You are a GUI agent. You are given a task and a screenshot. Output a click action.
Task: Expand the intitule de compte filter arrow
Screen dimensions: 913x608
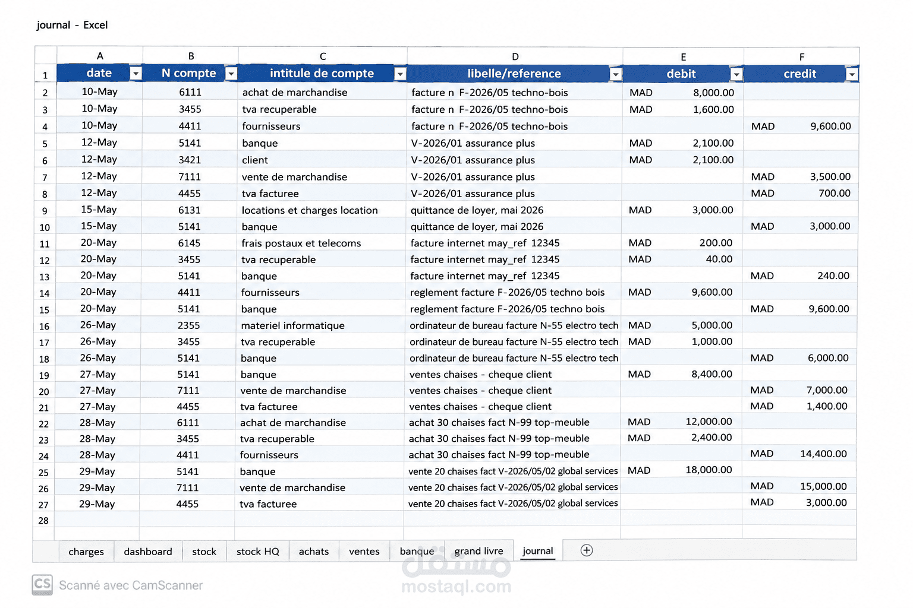point(401,74)
